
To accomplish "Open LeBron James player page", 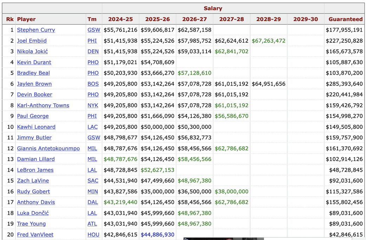I will click(35, 170).
